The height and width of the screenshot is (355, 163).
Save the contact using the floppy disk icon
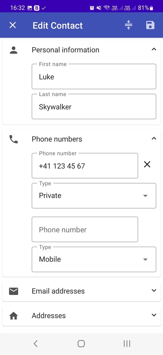[150, 25]
